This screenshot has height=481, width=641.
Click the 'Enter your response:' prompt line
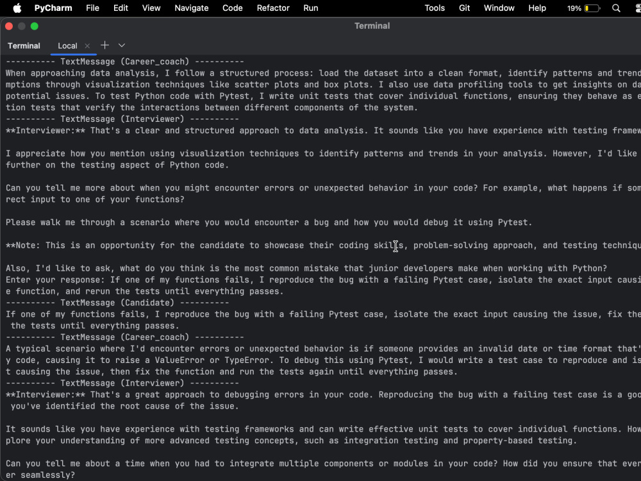323,280
